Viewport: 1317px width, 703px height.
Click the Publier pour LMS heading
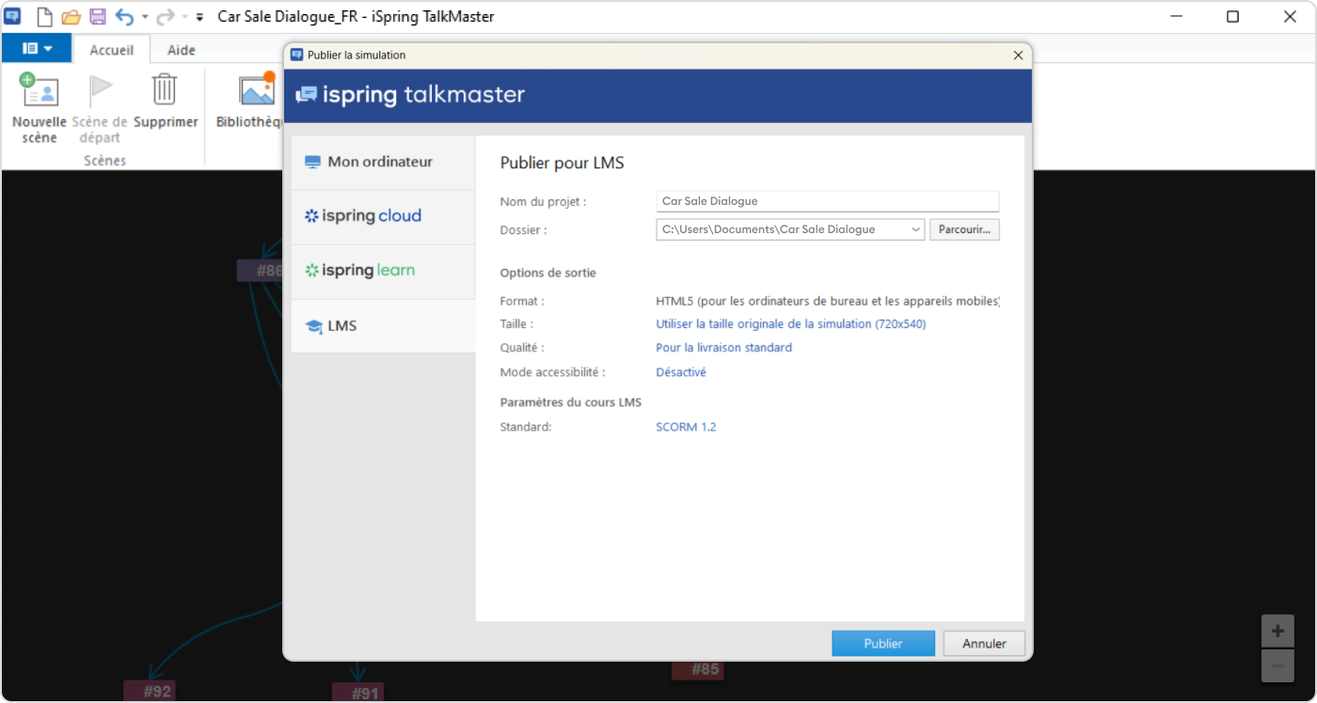point(562,164)
